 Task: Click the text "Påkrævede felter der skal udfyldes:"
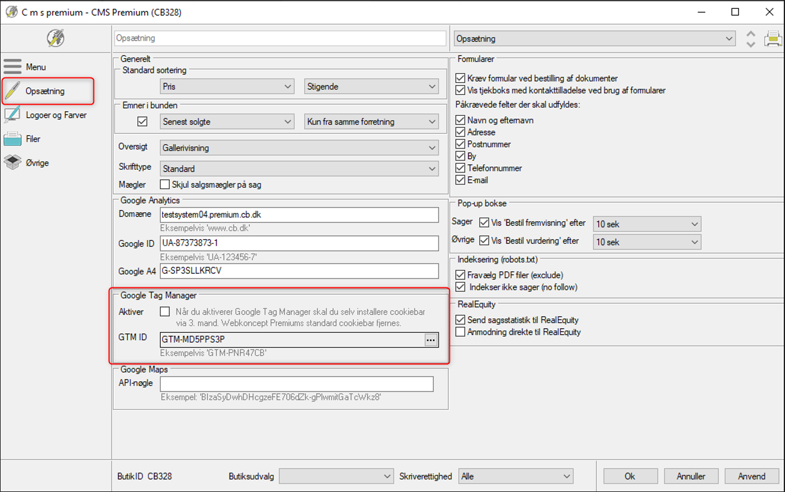coord(517,105)
